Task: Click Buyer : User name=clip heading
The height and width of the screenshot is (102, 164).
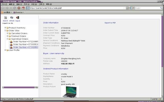Action: pos(54,53)
